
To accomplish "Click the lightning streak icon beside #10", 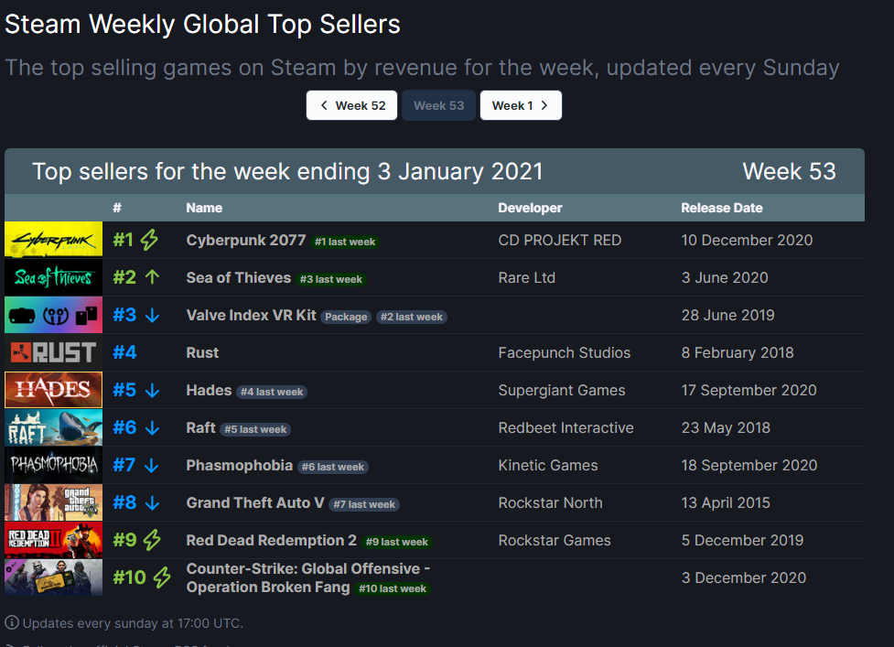I will click(162, 577).
